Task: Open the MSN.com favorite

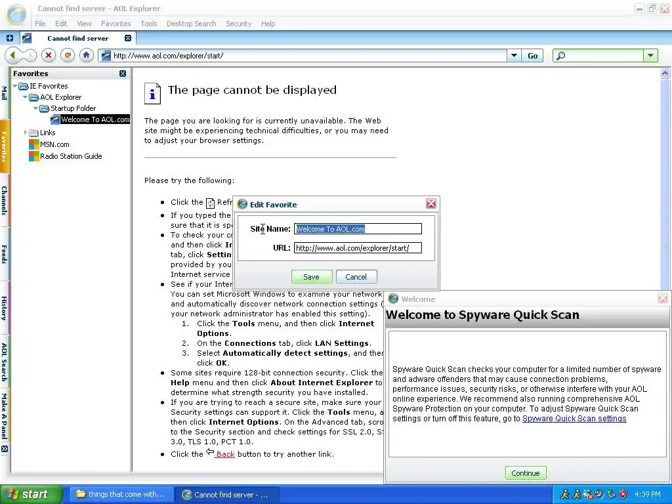Action: [x=54, y=144]
